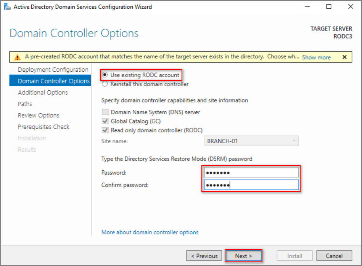Minimize the wizard window

point(307,7)
